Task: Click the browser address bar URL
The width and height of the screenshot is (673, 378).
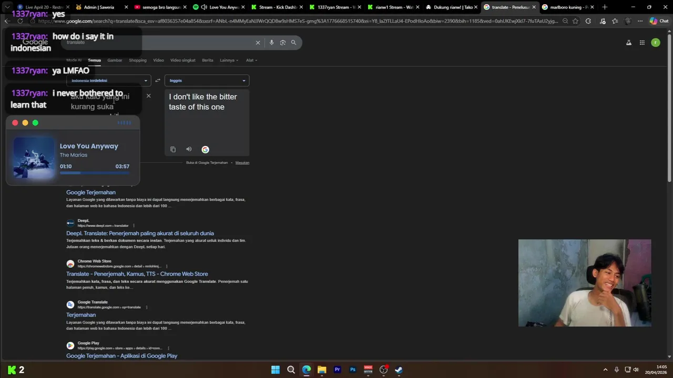Action: point(297,21)
